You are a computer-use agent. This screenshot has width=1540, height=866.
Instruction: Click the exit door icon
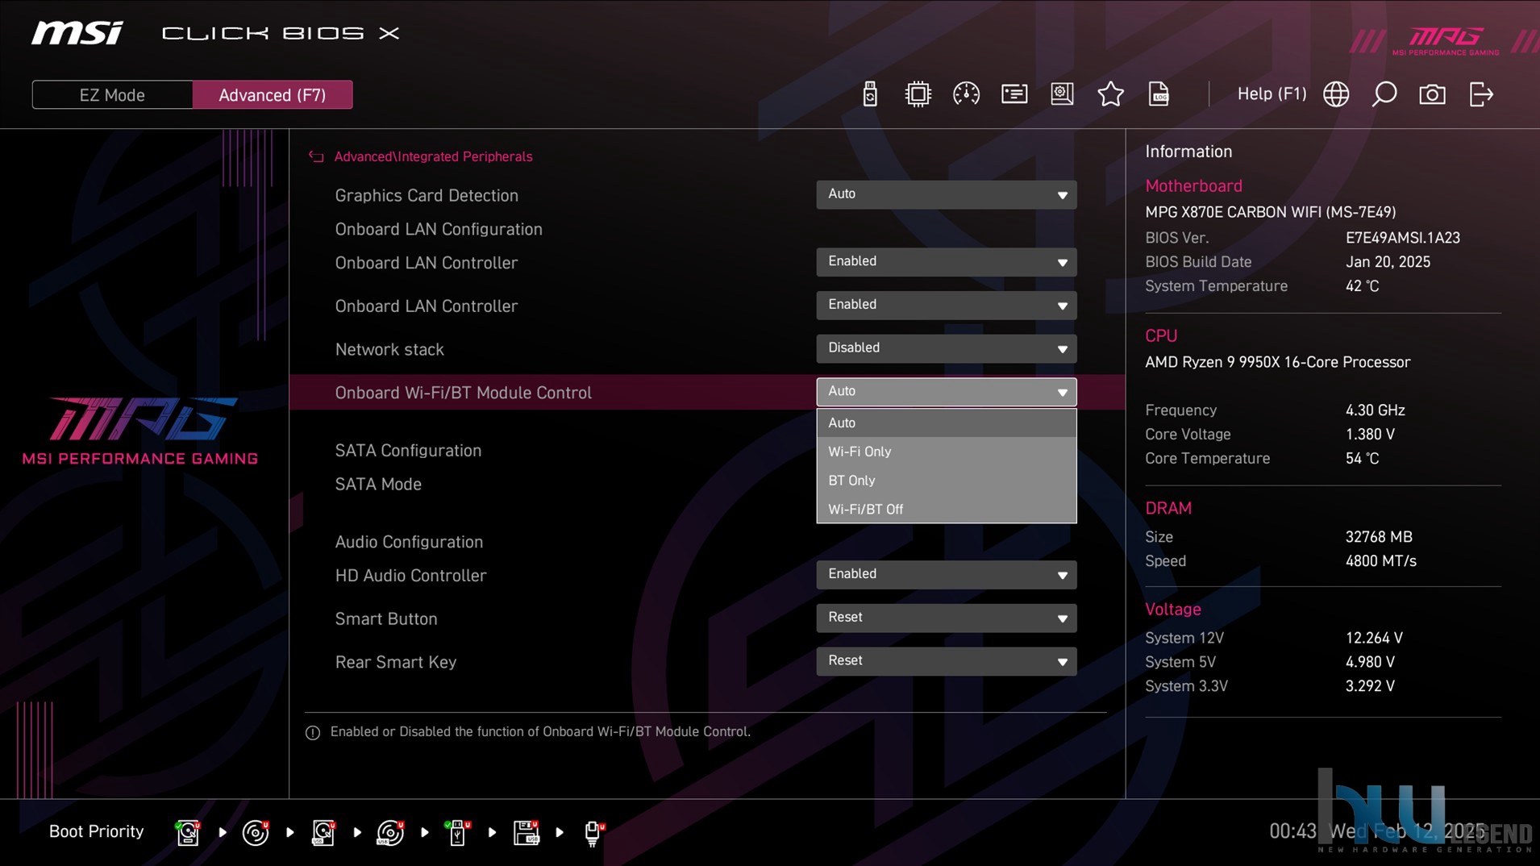[1481, 94]
